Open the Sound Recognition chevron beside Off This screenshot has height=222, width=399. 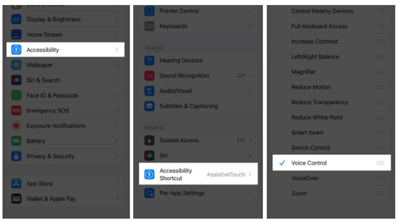[250, 76]
